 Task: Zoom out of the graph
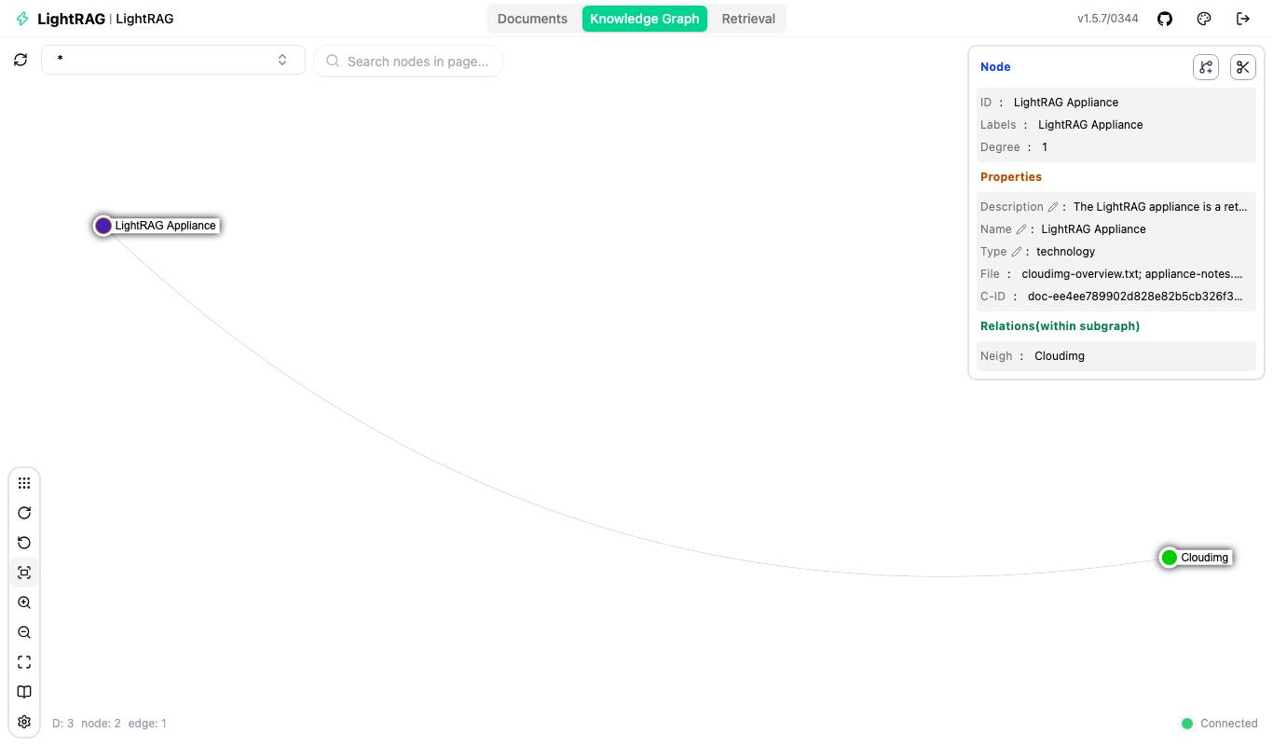(24, 632)
